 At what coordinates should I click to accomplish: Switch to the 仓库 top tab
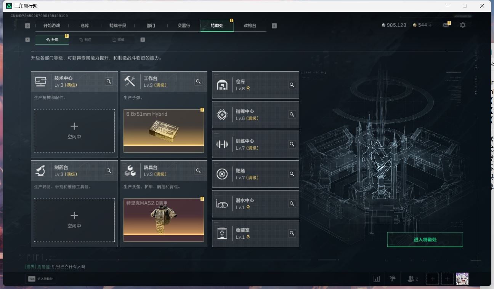(85, 26)
